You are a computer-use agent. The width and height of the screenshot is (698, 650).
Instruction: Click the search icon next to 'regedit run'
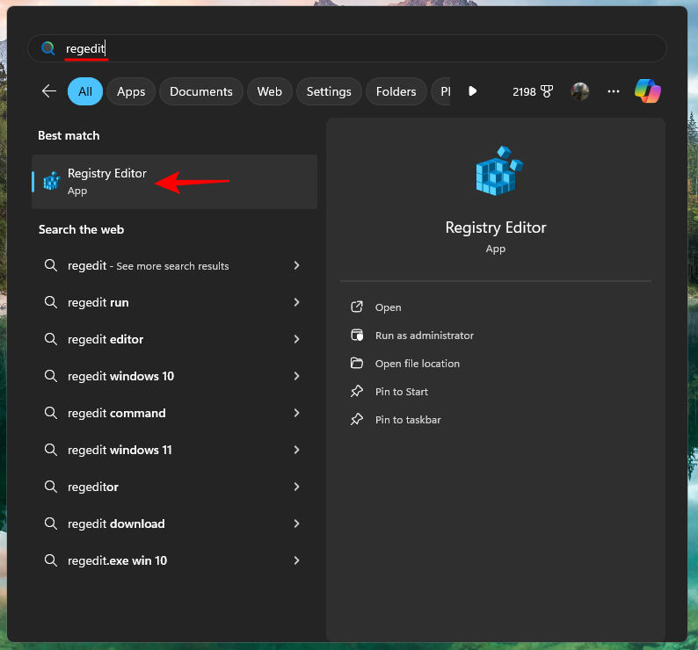point(51,302)
